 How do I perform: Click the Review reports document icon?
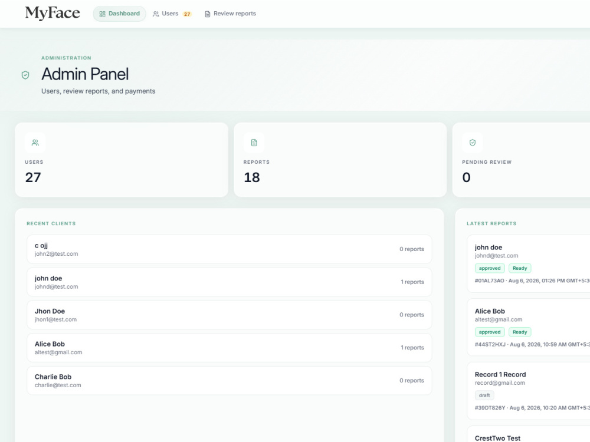(x=207, y=14)
